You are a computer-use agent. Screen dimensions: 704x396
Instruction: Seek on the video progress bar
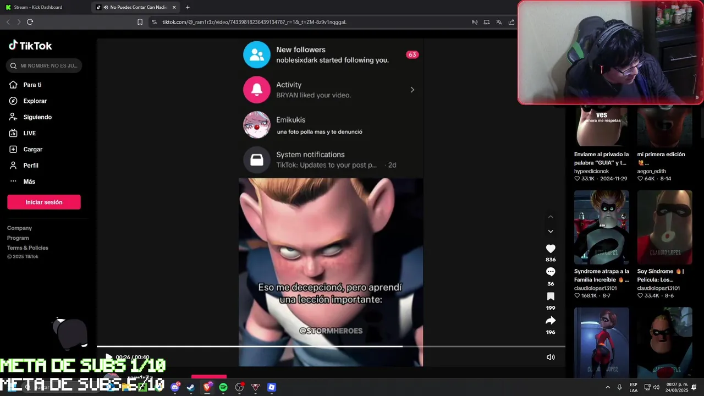pyautogui.click(x=331, y=346)
